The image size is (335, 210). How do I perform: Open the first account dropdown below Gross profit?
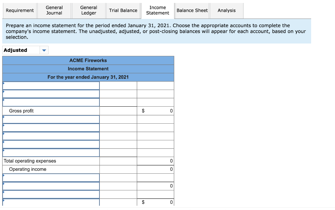[x=51, y=119]
